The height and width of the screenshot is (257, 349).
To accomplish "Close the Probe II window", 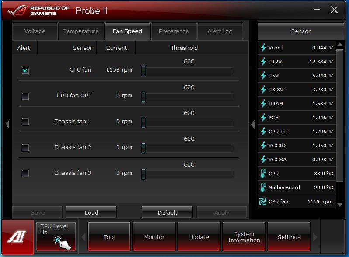I will (334, 10).
